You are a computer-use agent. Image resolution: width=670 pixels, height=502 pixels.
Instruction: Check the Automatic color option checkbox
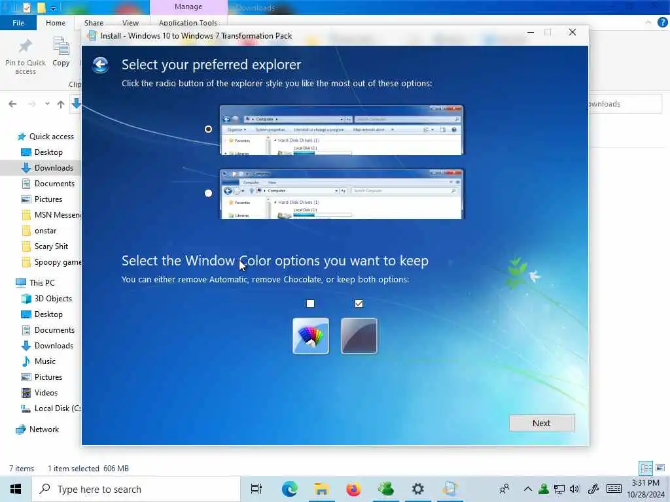[x=310, y=303]
